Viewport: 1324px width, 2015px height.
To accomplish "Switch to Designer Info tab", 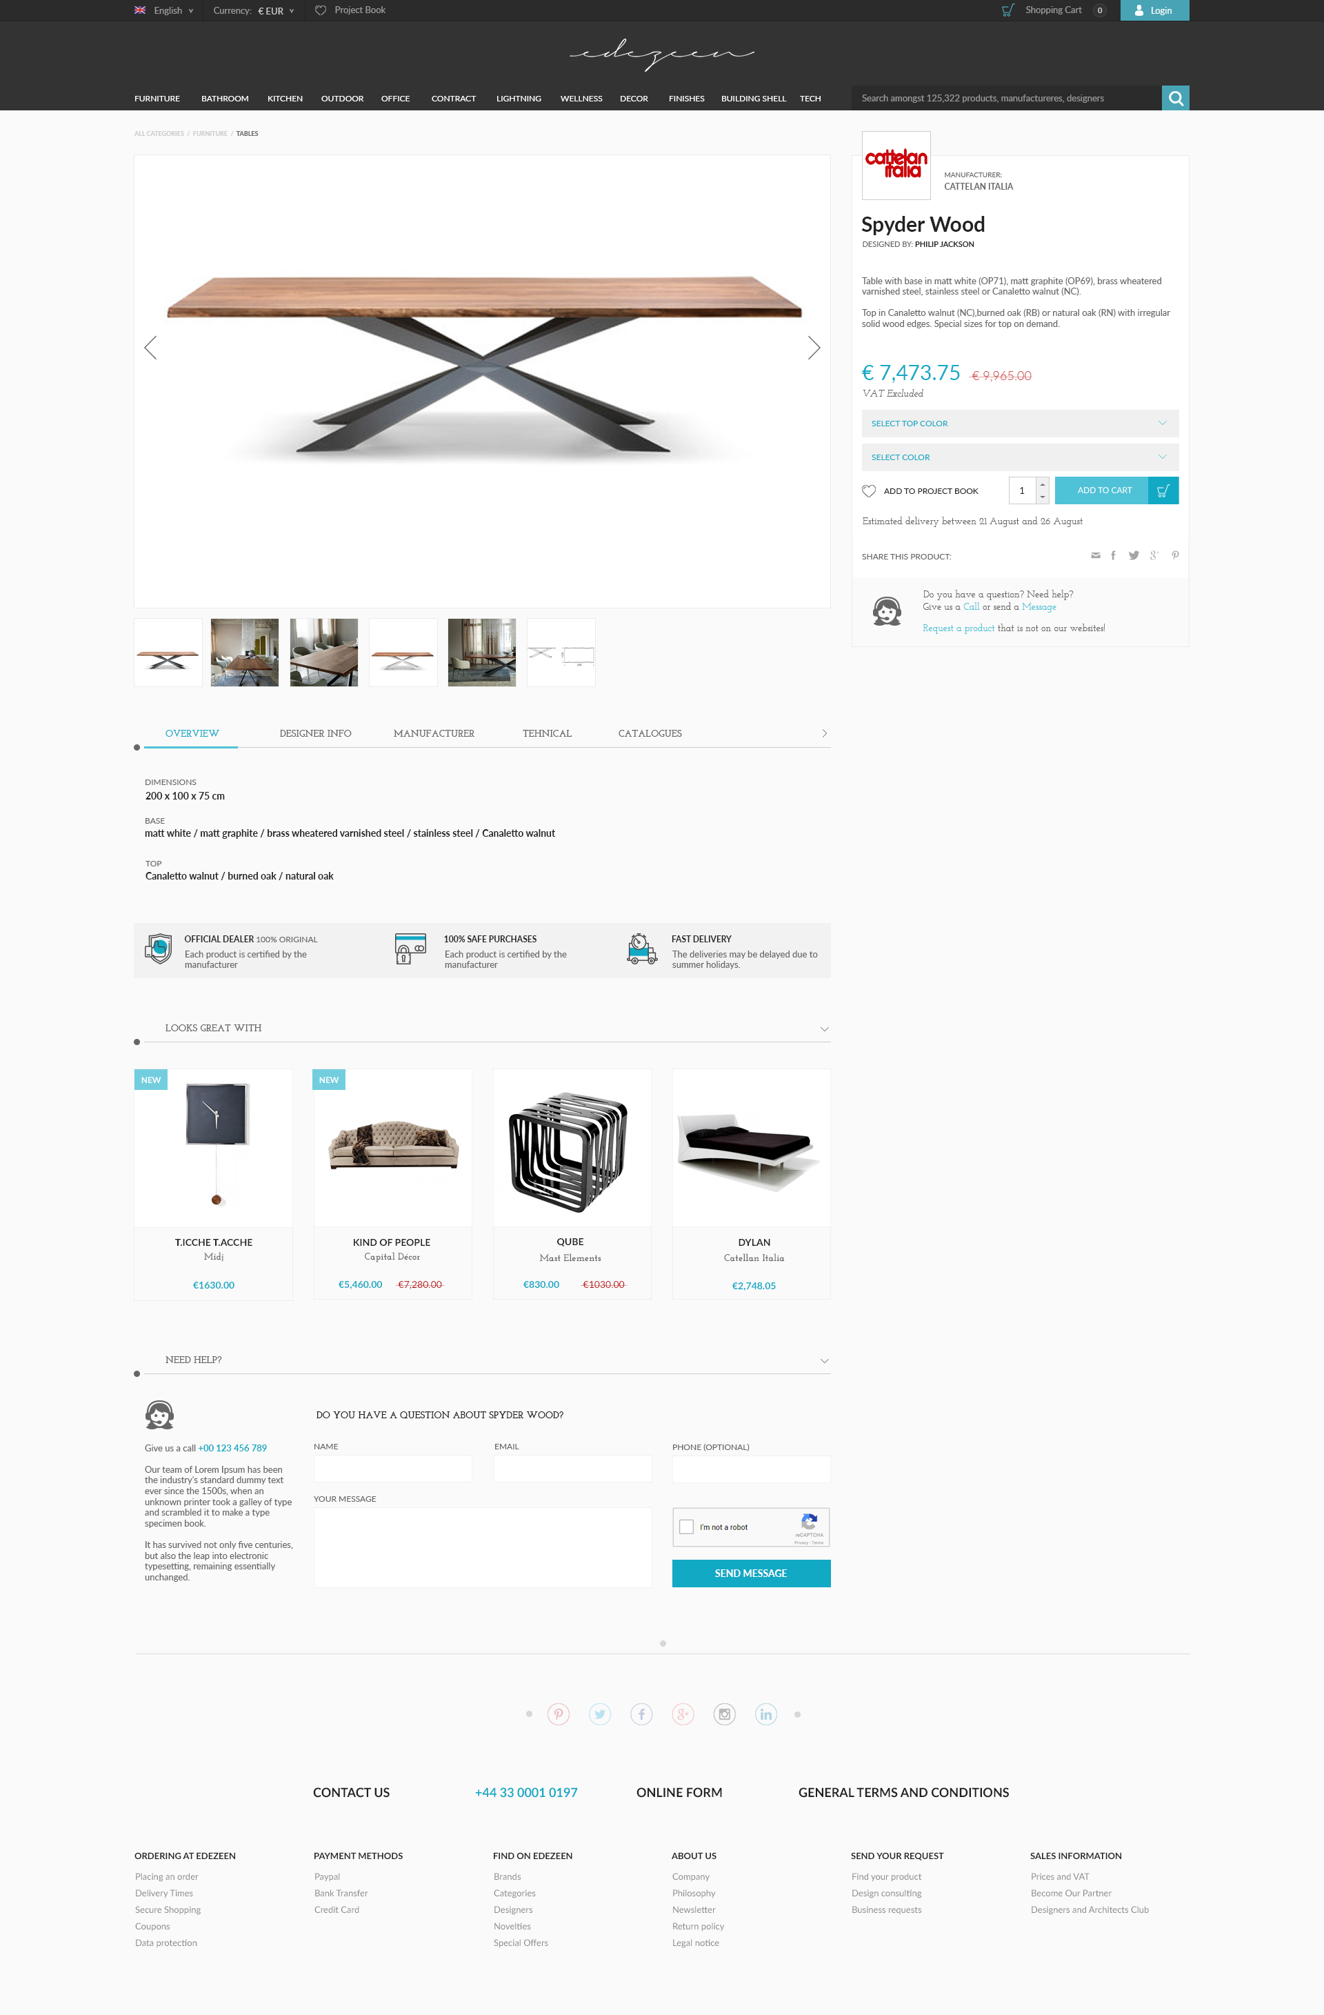I will pos(315,733).
